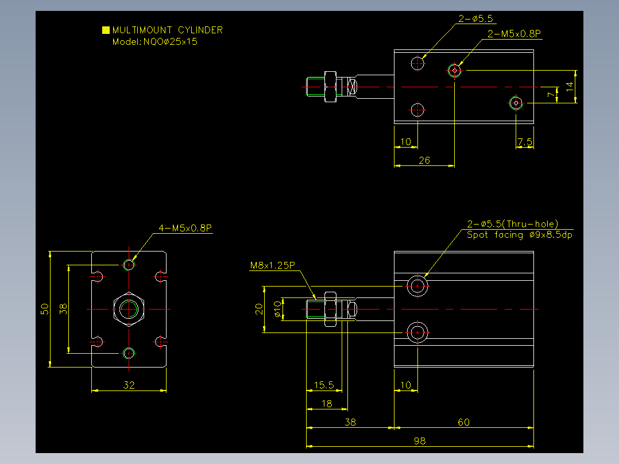
Task: Click the "20" vertical dimension
Action: click(259, 309)
